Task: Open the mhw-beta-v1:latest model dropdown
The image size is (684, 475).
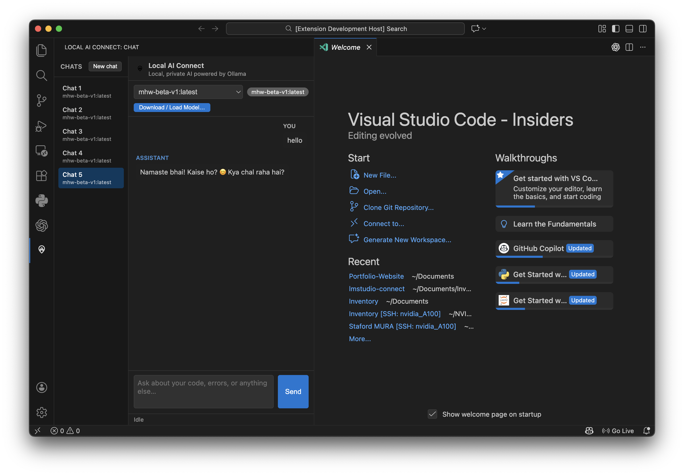Action: 188,92
